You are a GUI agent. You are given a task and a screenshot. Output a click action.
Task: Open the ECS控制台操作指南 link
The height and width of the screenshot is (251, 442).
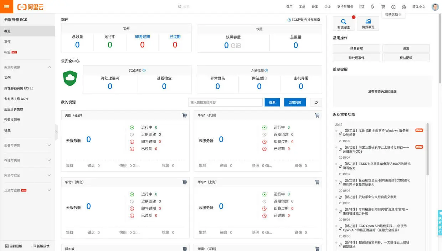304,20
